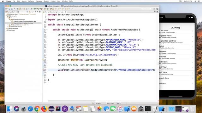
Task: Open Steppers row in simulator UICatalog
Action: click(177, 52)
